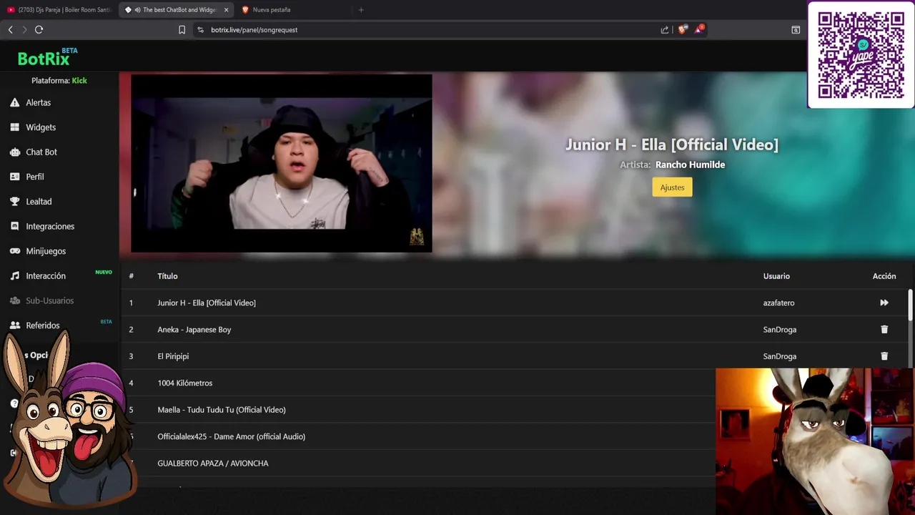Click the Interacción music note icon

click(14, 275)
